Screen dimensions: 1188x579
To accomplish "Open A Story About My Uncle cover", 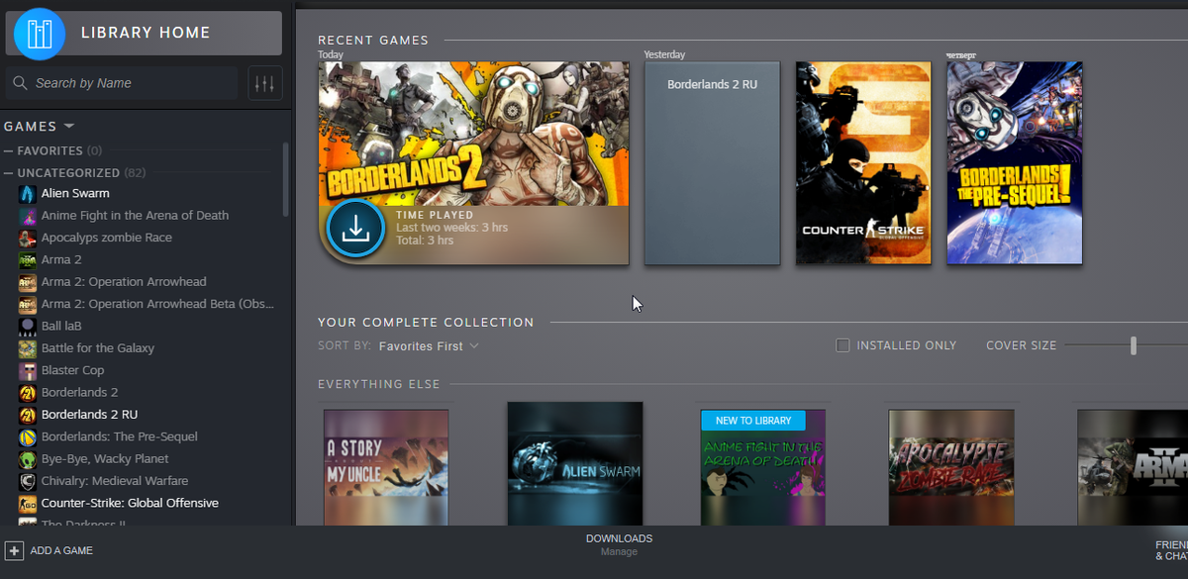I will 386,467.
